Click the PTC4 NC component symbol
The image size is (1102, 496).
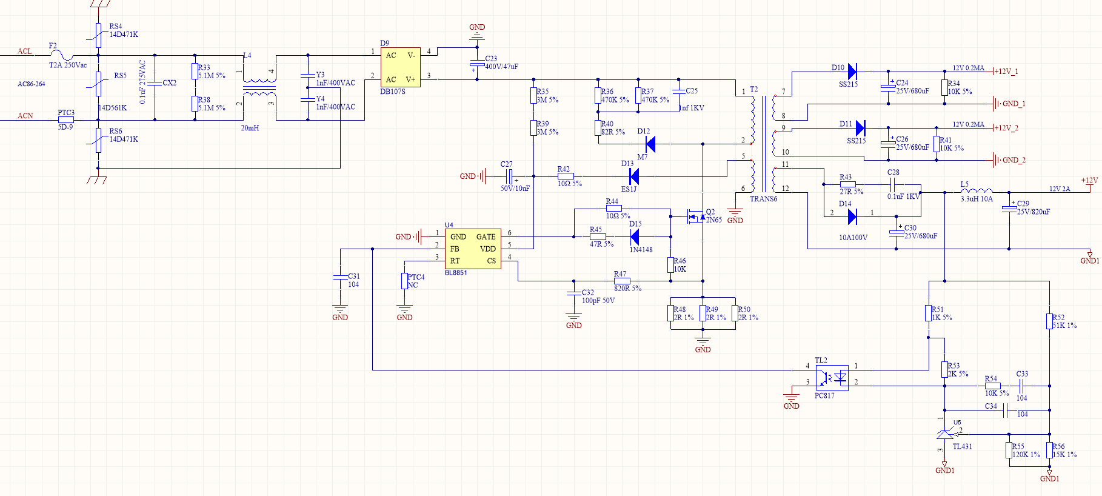(404, 281)
